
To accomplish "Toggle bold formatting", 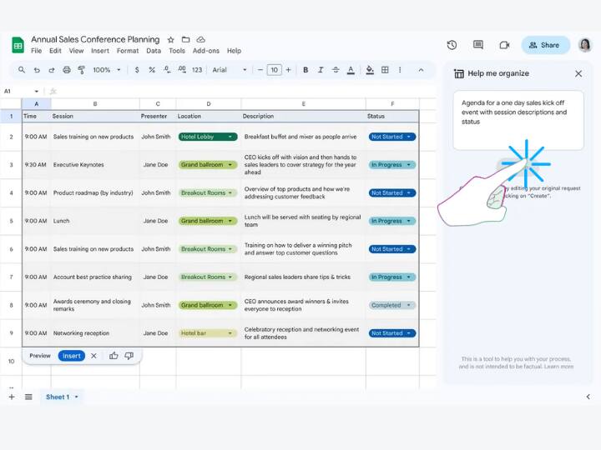I will point(306,70).
